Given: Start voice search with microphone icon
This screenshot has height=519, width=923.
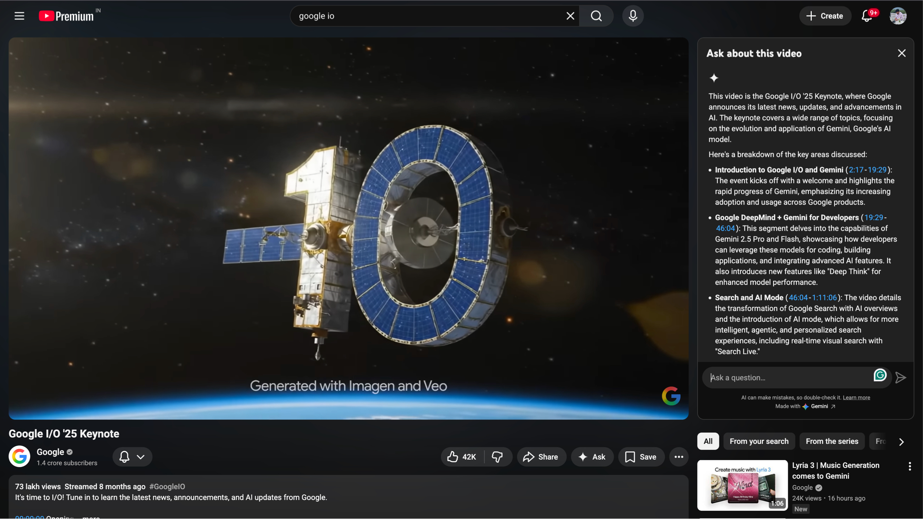Looking at the screenshot, I should 633,16.
